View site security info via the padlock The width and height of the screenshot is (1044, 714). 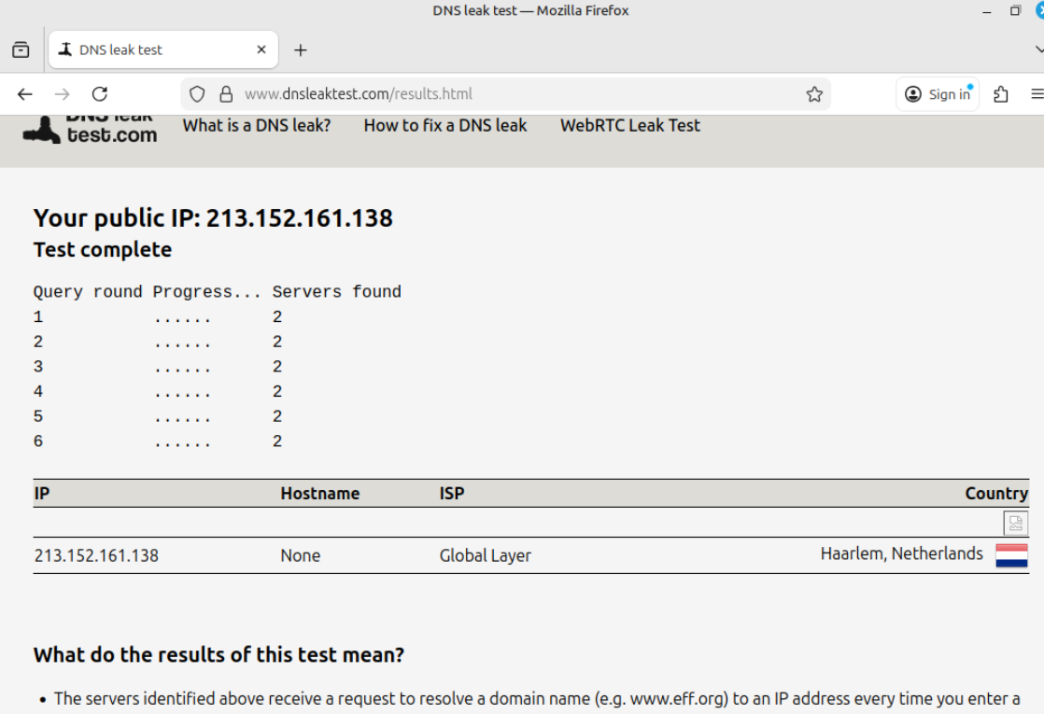click(x=225, y=94)
